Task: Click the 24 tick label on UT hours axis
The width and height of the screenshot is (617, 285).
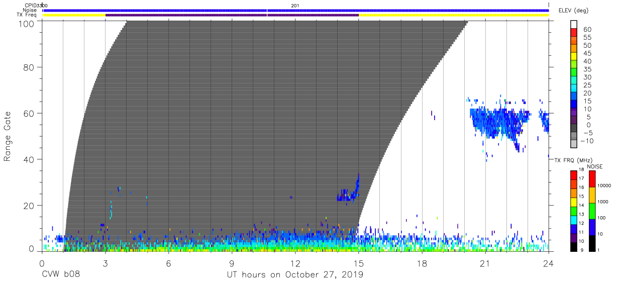Action: click(549, 263)
